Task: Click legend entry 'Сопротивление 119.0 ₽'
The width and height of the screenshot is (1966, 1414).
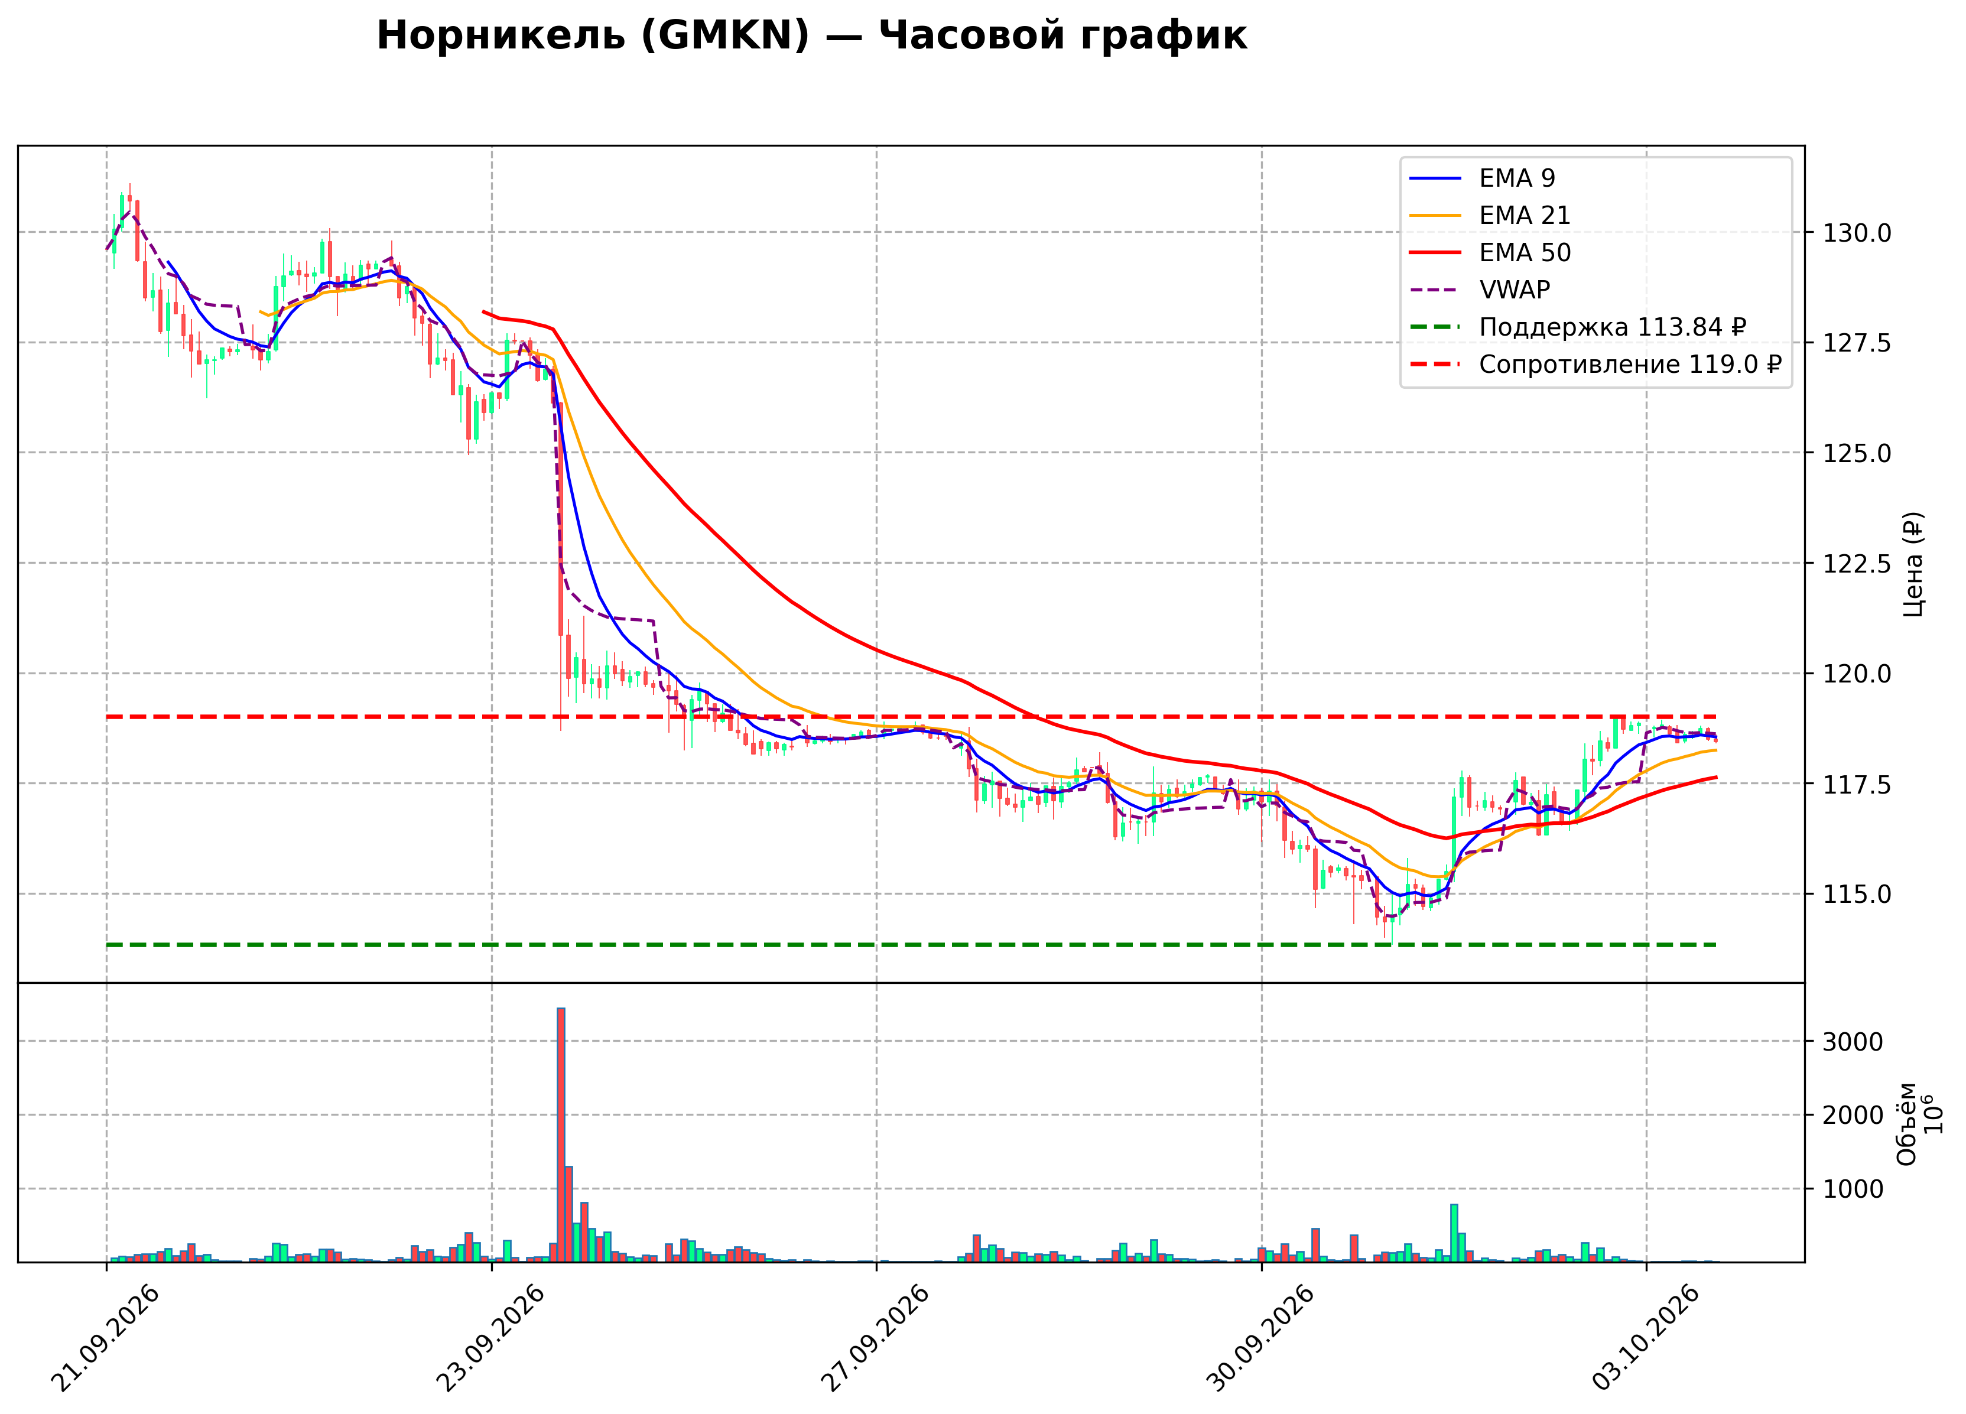Action: click(x=1596, y=365)
